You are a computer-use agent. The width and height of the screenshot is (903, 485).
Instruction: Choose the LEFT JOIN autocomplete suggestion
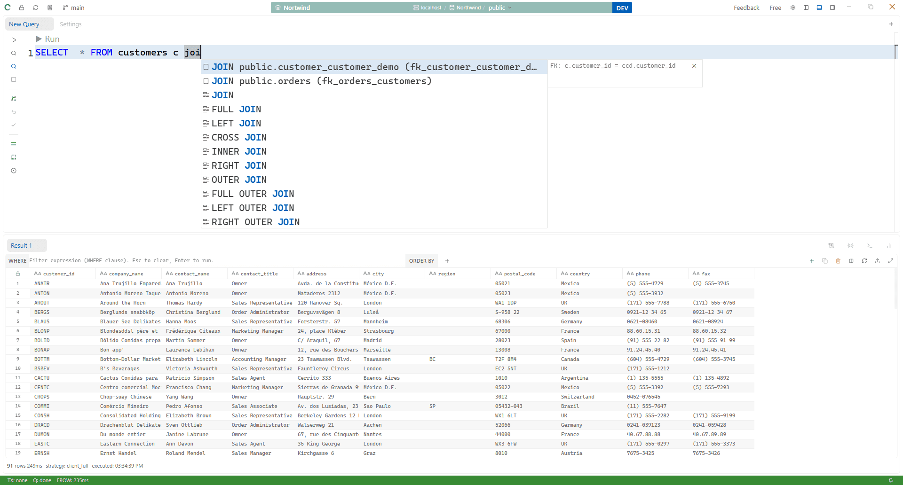[374, 123]
